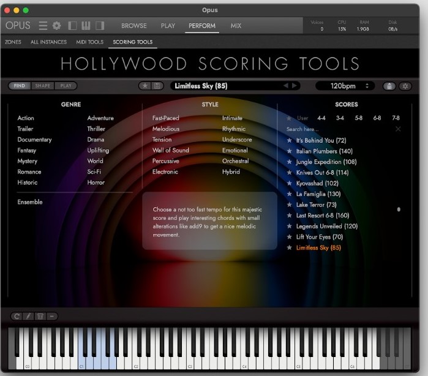Select the Emotional style
This screenshot has width=428, height=376.
(235, 150)
